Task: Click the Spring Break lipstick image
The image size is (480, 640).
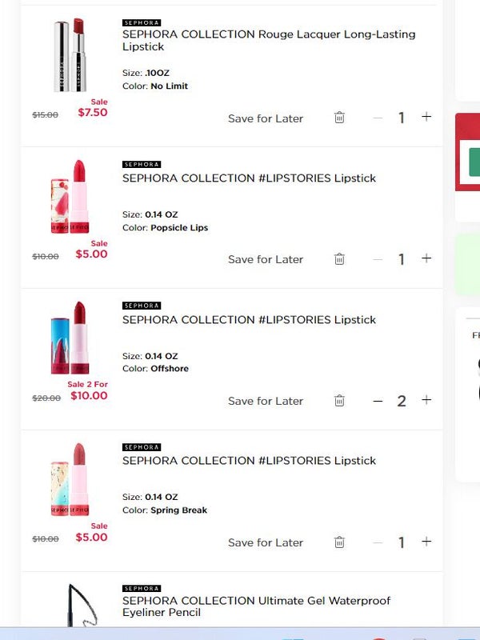Action: (70, 479)
